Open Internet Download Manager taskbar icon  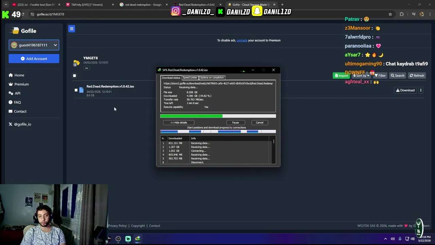pos(138,239)
